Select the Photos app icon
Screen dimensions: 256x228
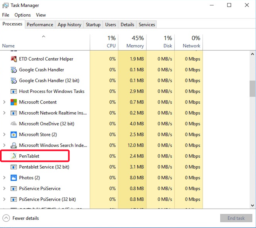13,178
